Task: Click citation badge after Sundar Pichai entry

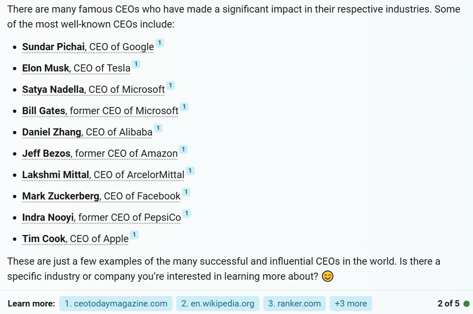Action: coord(160,43)
